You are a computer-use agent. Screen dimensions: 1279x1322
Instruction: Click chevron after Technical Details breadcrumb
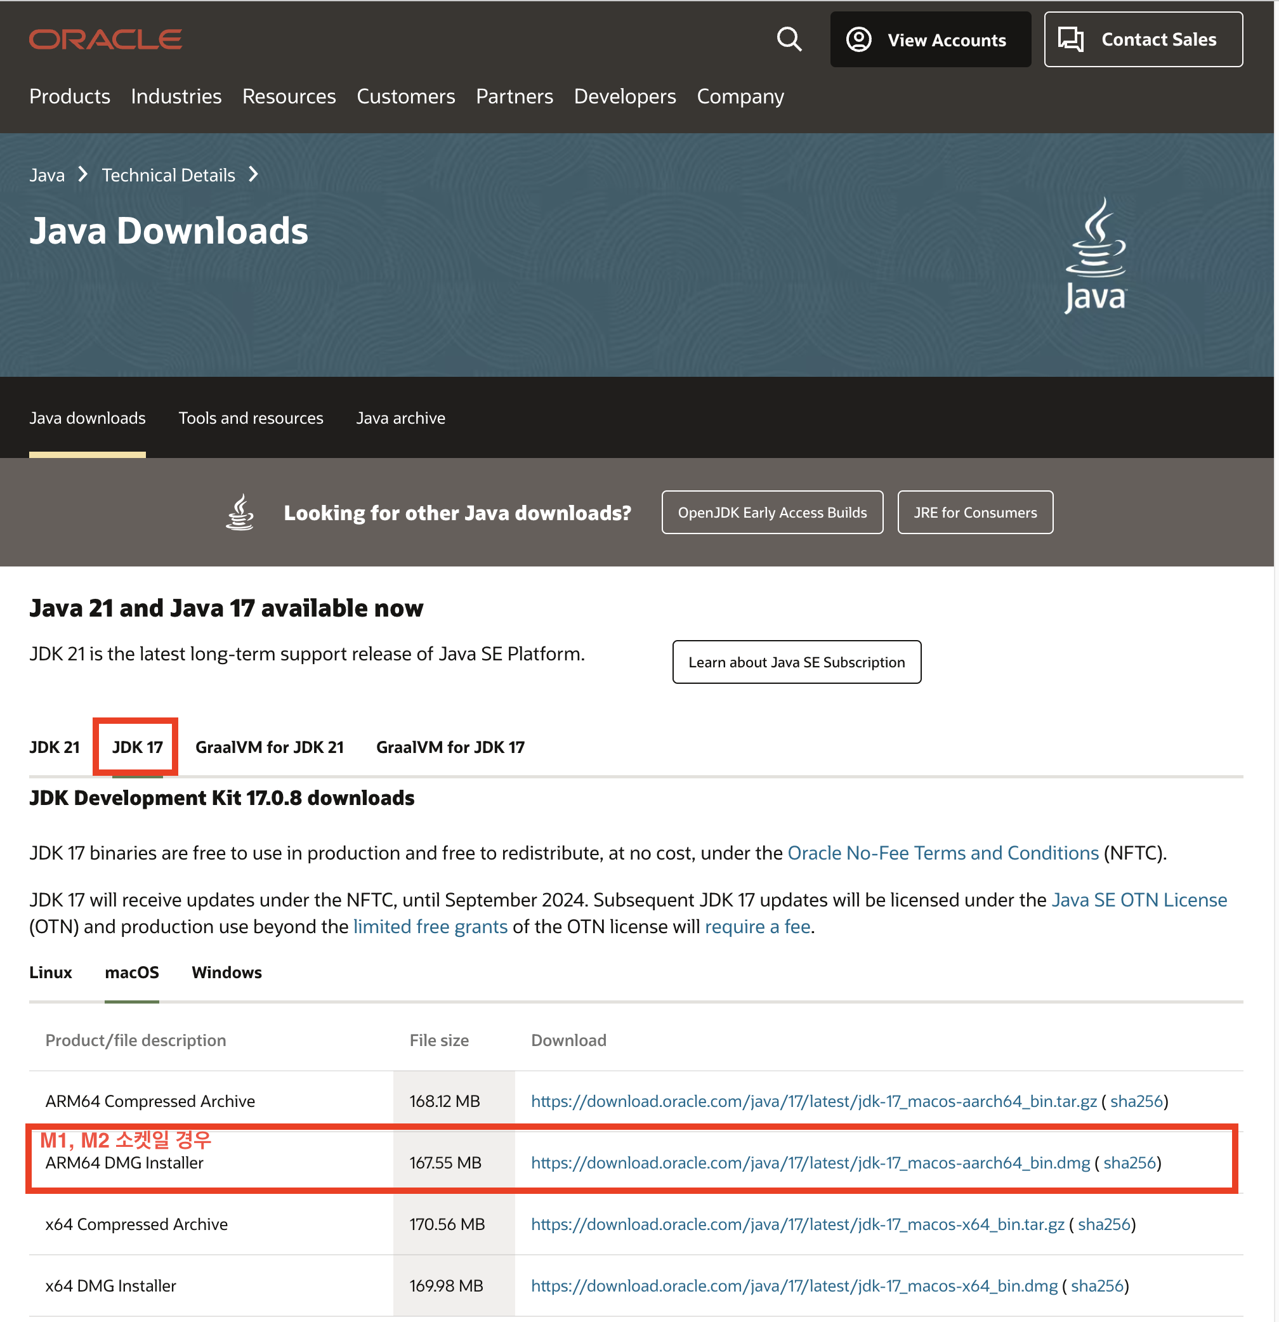(x=254, y=174)
